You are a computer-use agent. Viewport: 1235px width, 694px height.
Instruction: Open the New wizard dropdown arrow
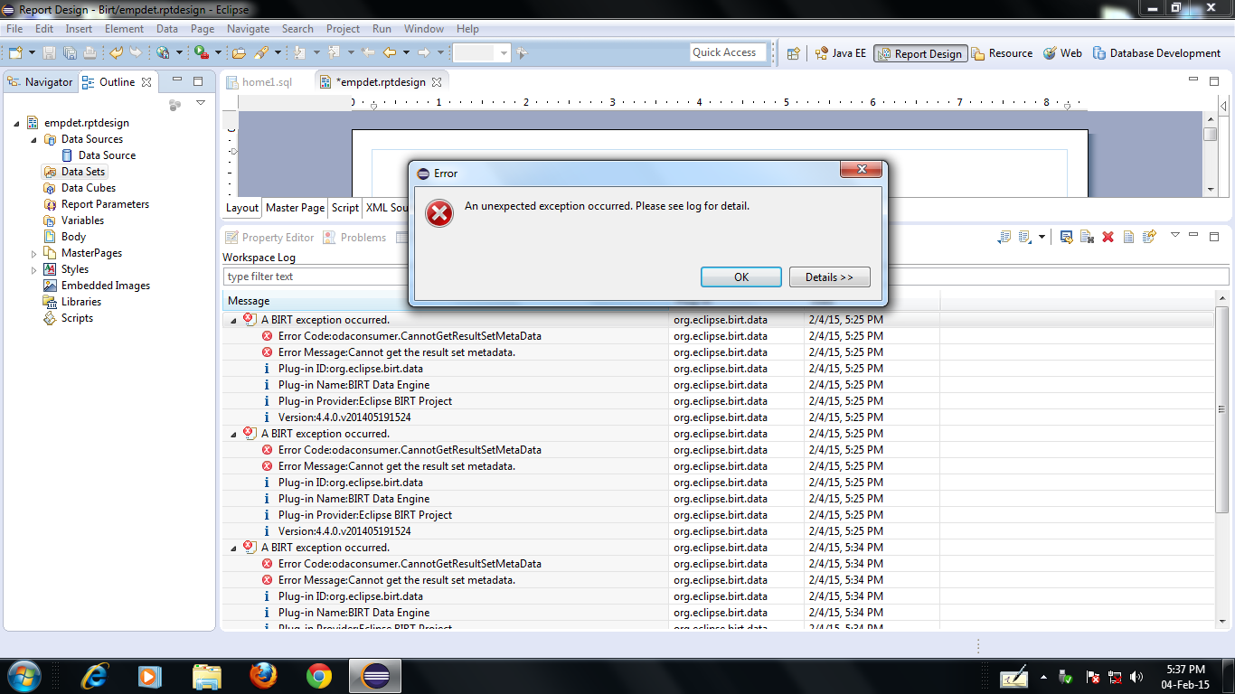[32, 53]
